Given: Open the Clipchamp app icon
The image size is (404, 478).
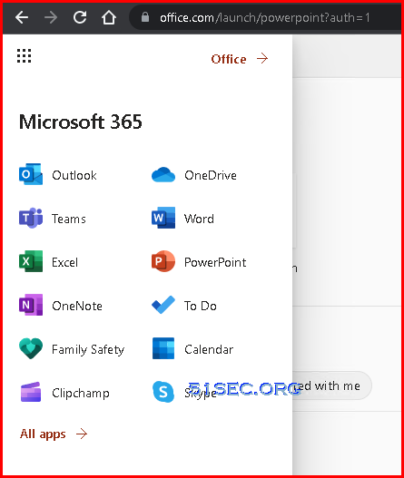Looking at the screenshot, I should 31,392.
